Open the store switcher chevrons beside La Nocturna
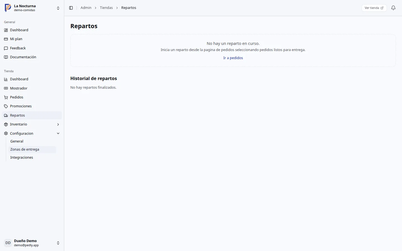This screenshot has width=402, height=251. [x=58, y=8]
